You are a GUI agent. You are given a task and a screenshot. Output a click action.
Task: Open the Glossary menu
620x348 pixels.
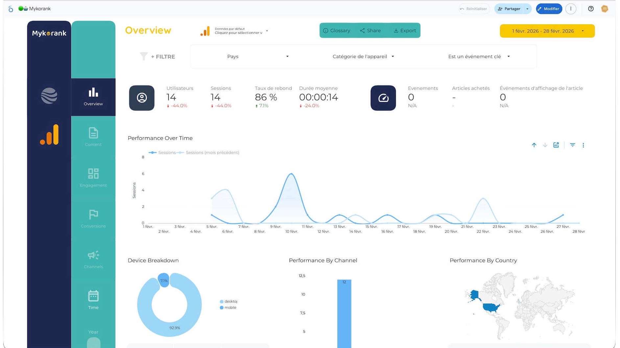point(337,30)
